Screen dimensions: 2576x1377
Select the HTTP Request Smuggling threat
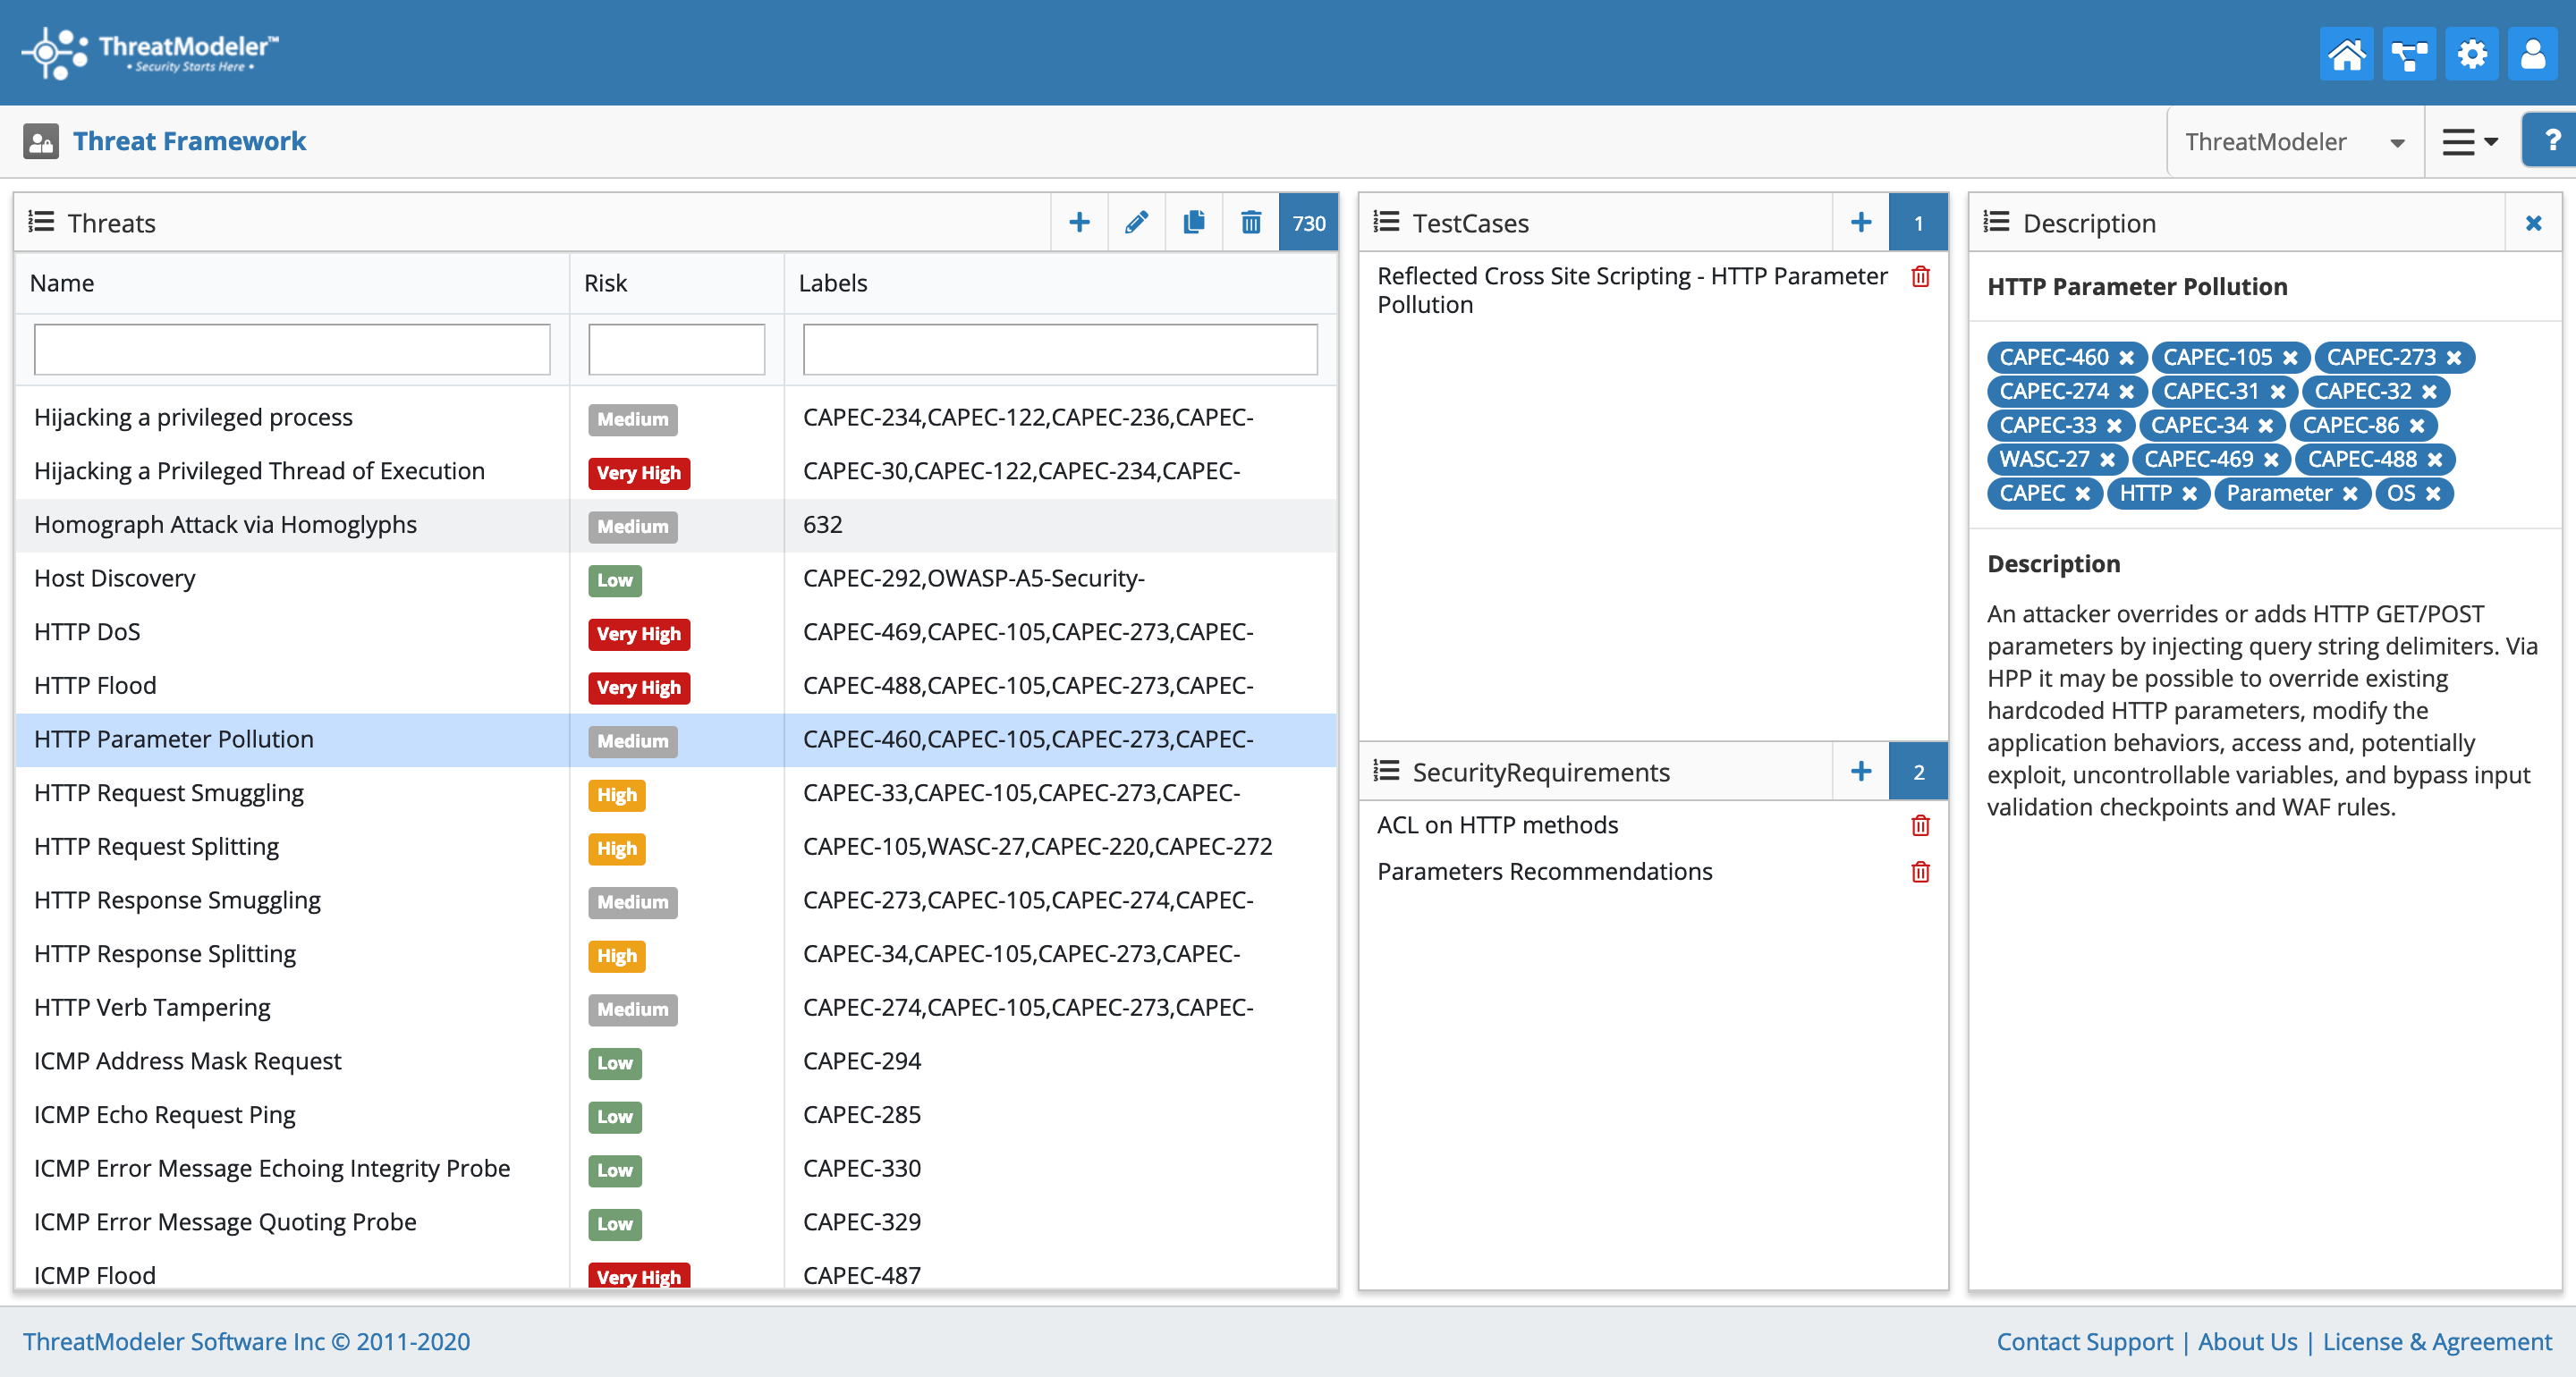click(676, 794)
